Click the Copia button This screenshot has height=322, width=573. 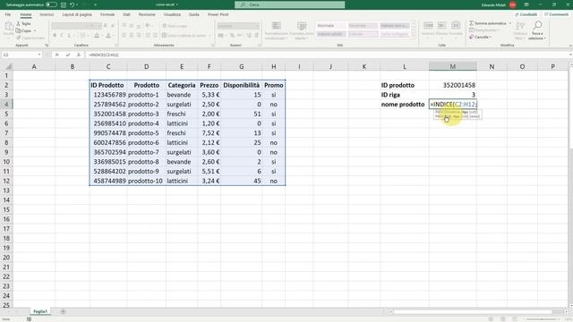click(x=24, y=30)
